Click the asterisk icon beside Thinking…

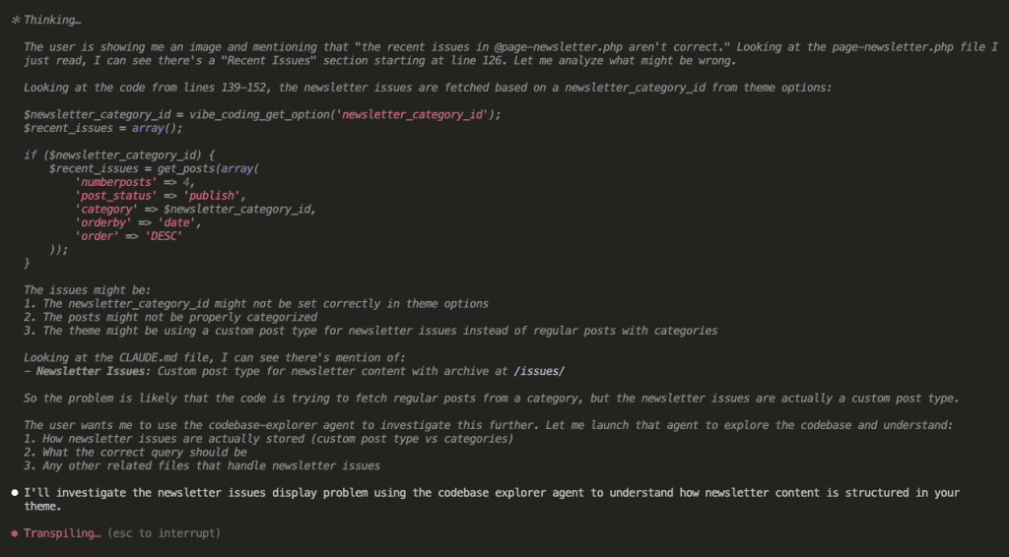16,20
